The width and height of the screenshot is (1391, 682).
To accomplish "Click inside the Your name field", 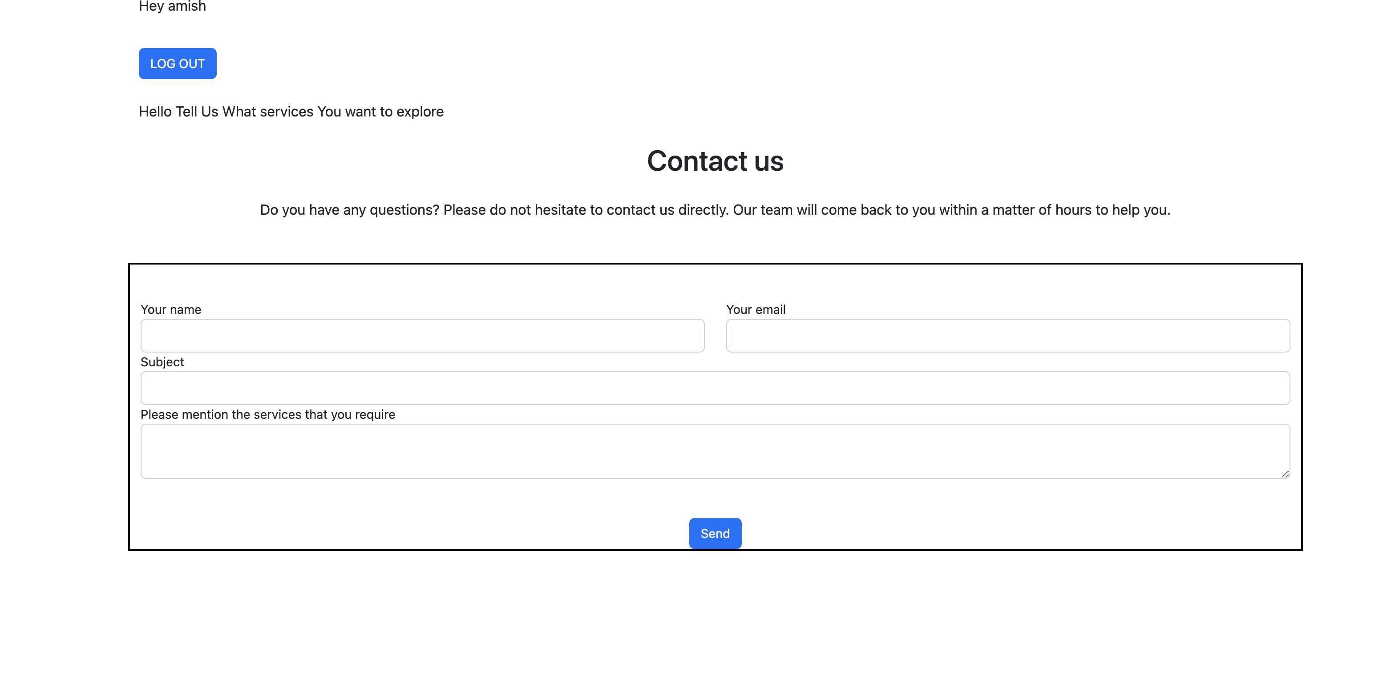I will click(421, 336).
